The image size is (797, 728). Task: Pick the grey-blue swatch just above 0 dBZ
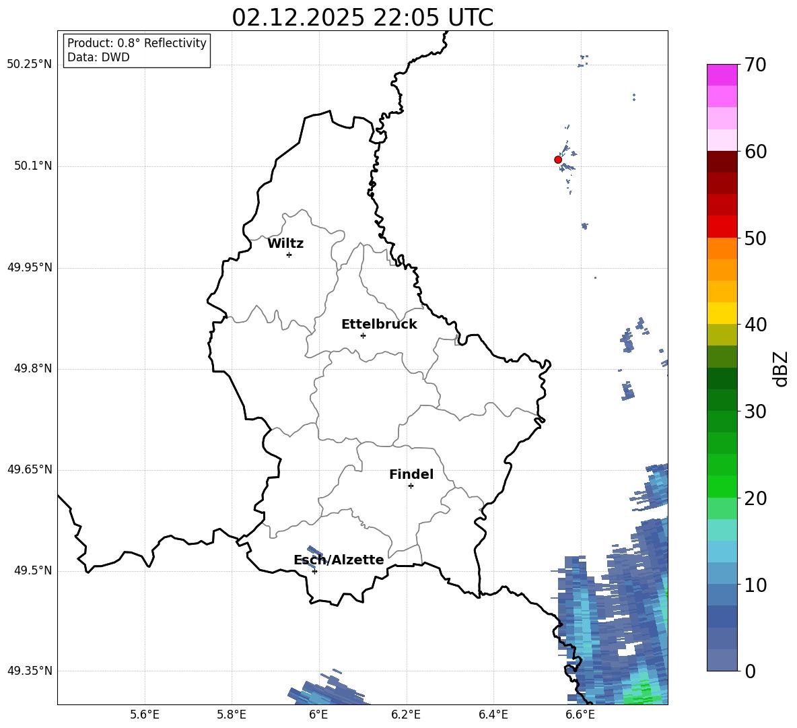point(722,660)
